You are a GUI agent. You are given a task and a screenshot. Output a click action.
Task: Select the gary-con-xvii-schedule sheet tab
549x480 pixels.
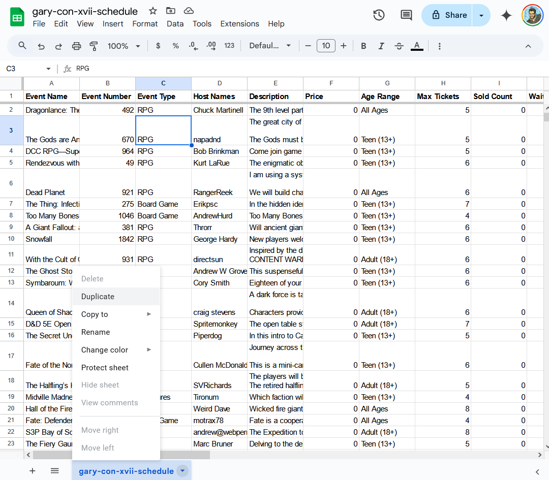(126, 471)
